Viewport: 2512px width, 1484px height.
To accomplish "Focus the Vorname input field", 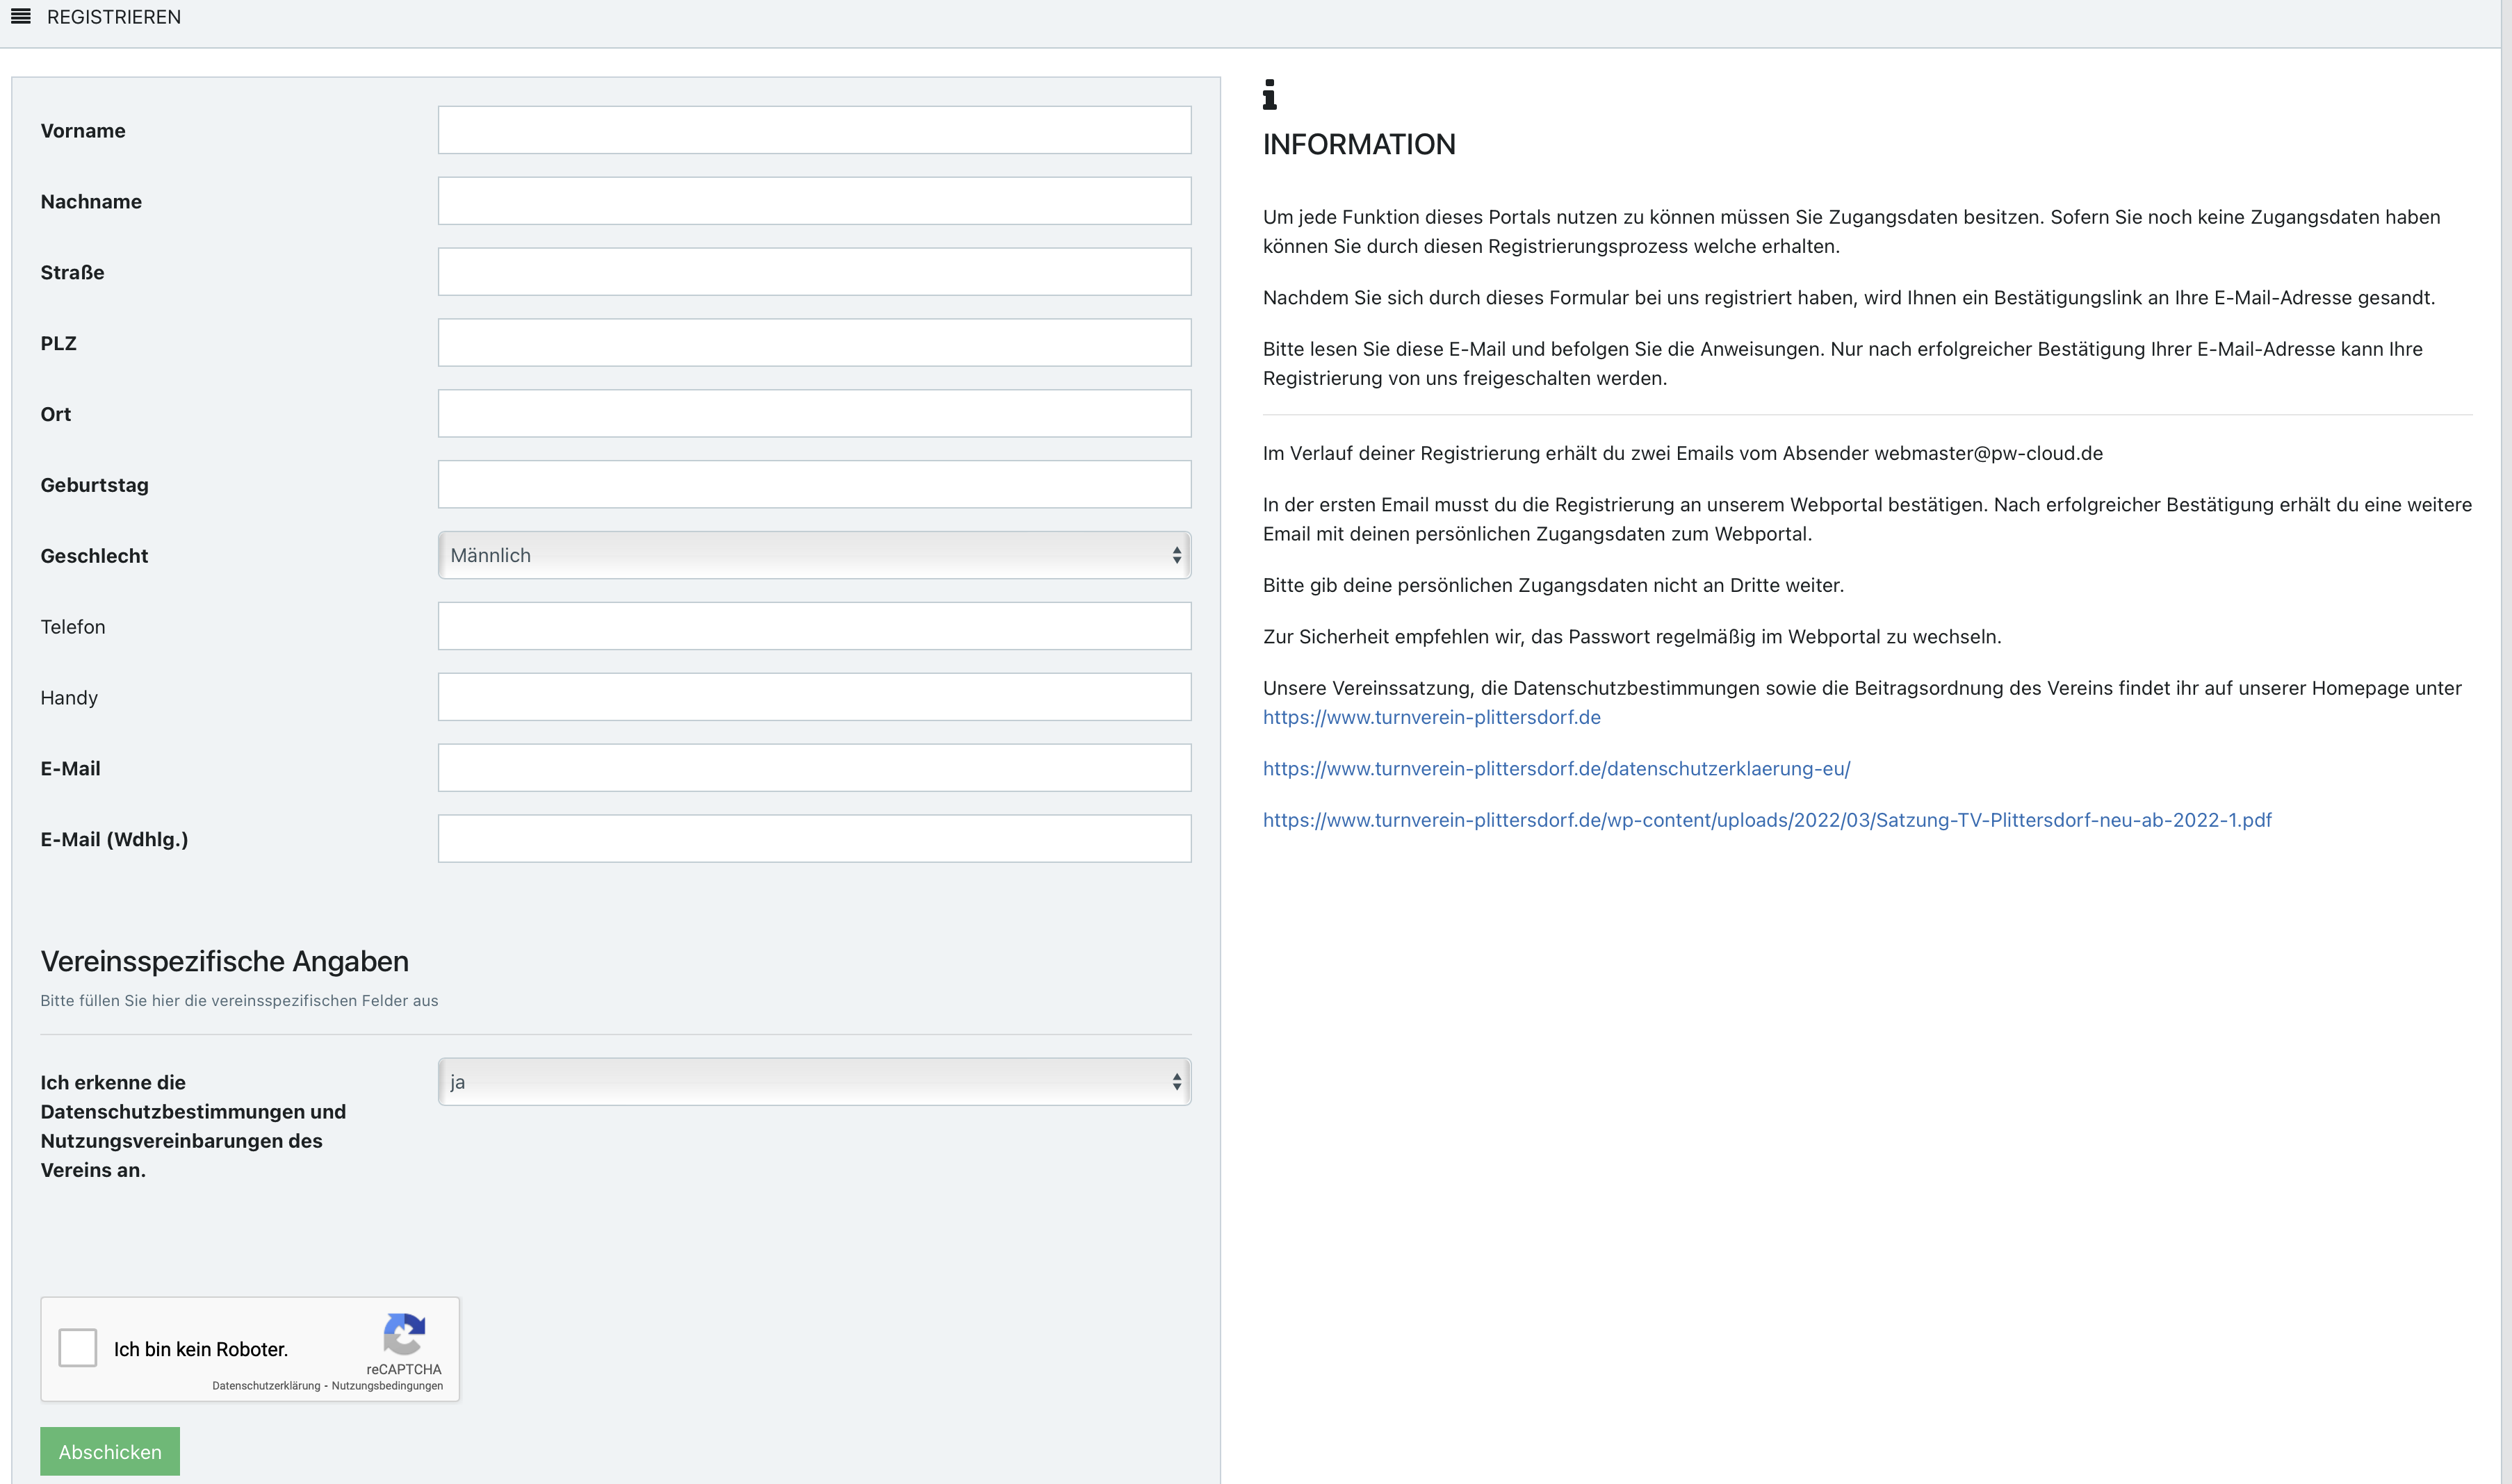I will (815, 130).
